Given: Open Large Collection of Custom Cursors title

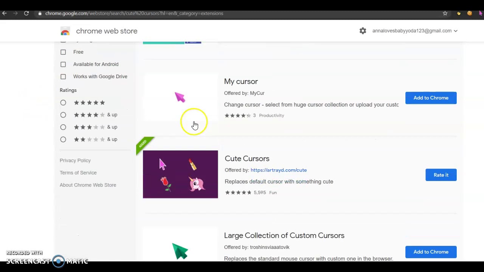Looking at the screenshot, I should tap(284, 235).
